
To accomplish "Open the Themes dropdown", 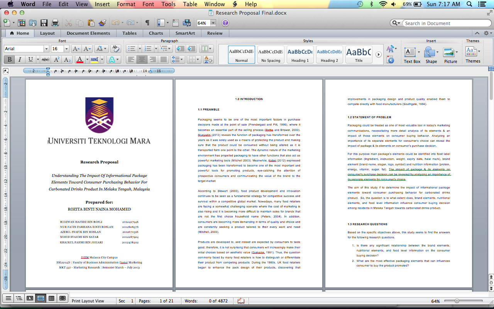I will pyautogui.click(x=473, y=54).
